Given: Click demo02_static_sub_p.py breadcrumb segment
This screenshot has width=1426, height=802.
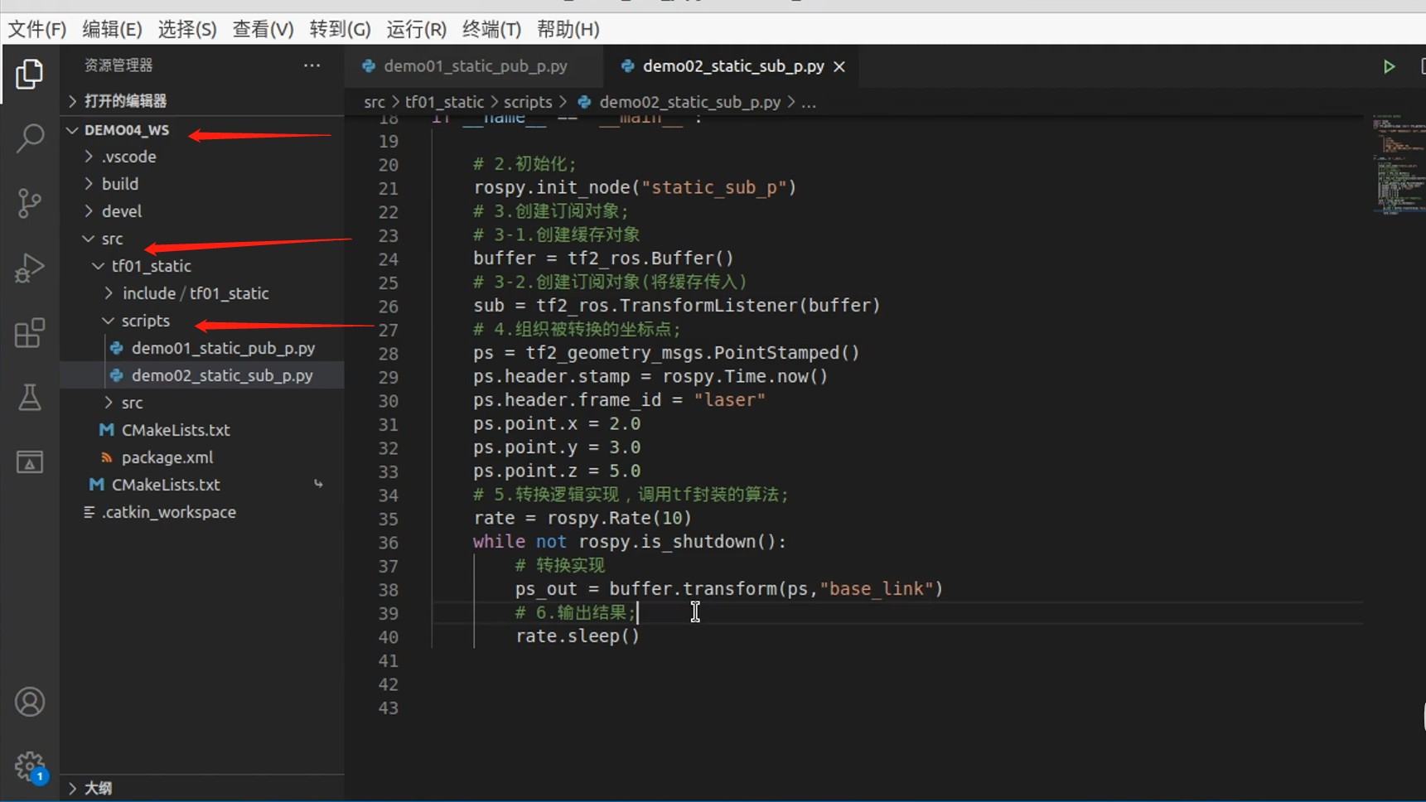Looking at the screenshot, I should coord(689,102).
